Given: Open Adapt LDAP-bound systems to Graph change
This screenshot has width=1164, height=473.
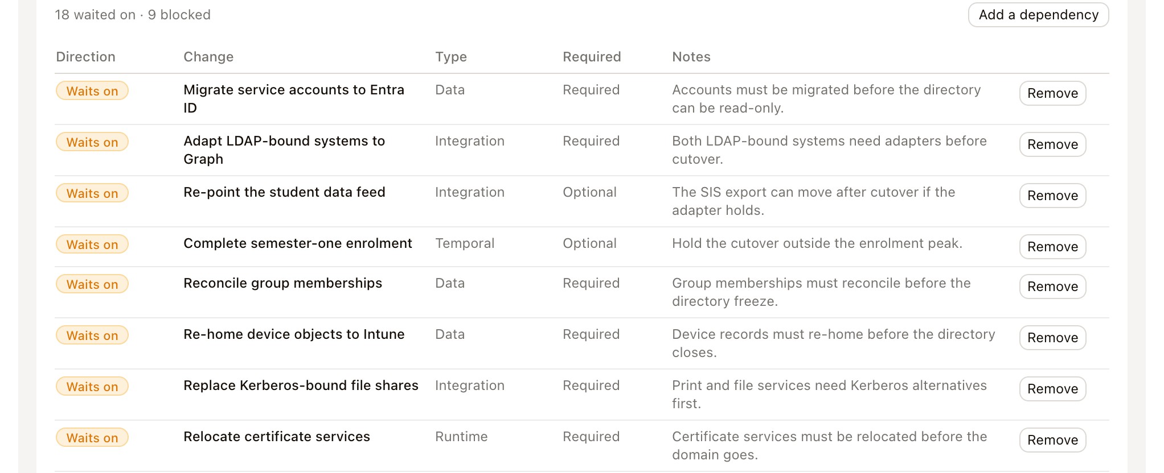Looking at the screenshot, I should (x=284, y=150).
